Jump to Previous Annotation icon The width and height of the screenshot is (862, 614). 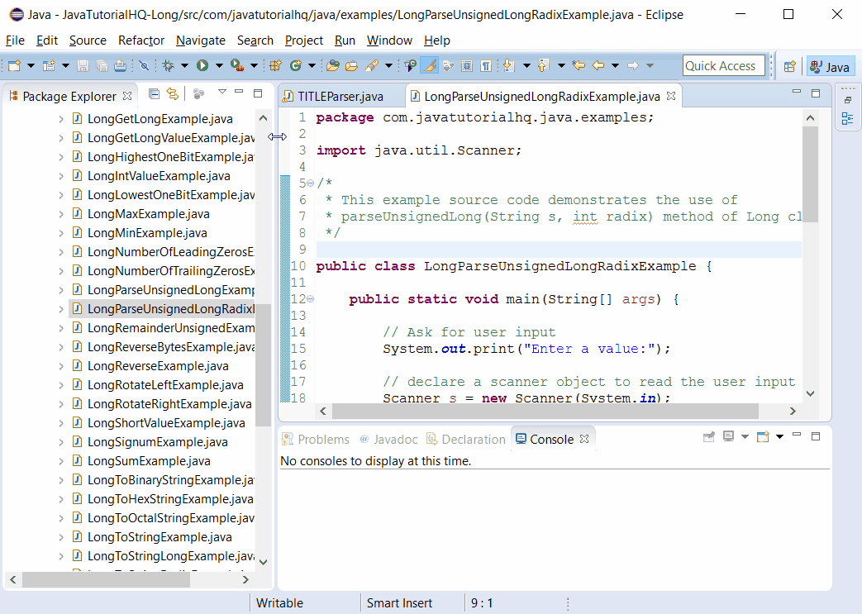[x=543, y=66]
